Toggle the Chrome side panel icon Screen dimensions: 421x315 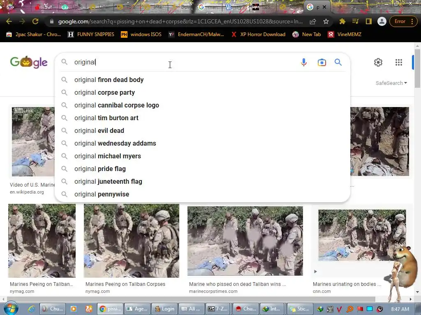click(369, 21)
